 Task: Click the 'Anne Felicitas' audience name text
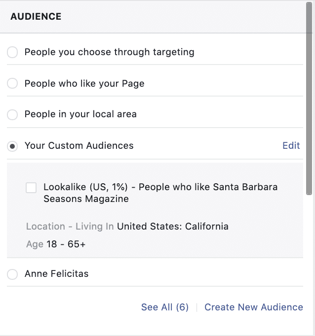click(x=57, y=274)
